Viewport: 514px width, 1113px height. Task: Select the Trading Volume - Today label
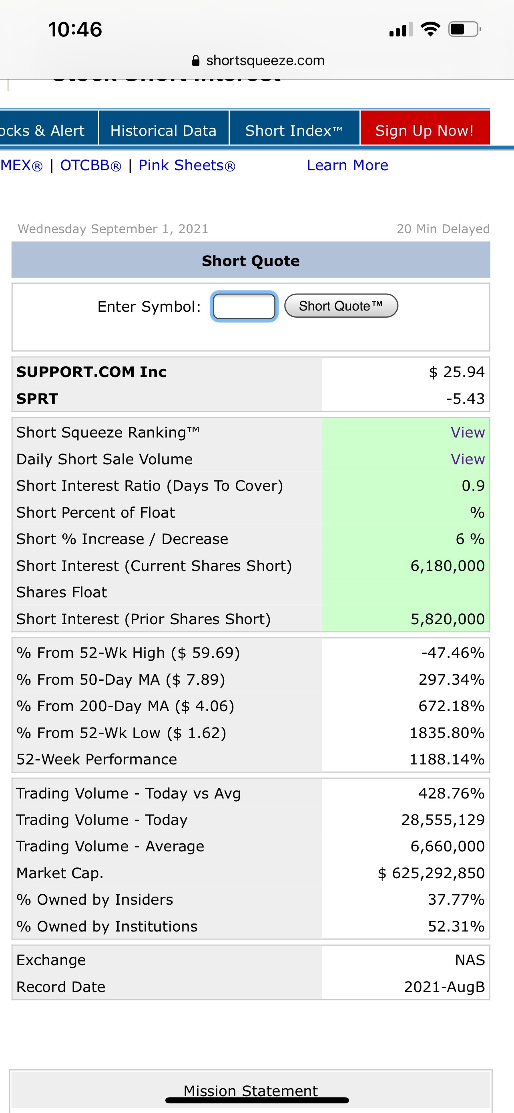click(102, 820)
